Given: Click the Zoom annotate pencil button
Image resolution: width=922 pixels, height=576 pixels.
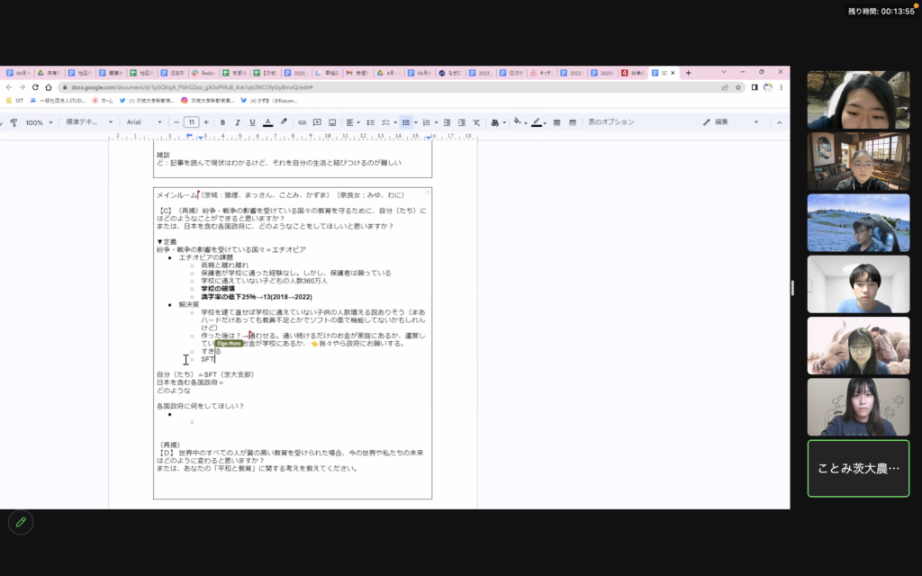Looking at the screenshot, I should click(x=20, y=522).
